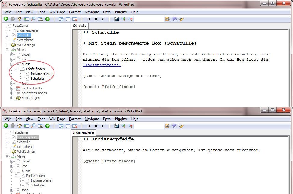The image size is (293, 194).
Task: Collapse the Pfeife finden node in lower tree
Action: (16, 176)
